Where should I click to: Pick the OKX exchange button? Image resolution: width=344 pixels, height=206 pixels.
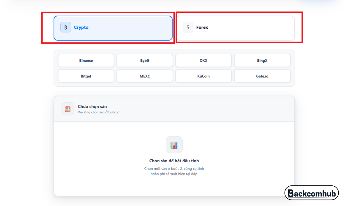tap(203, 61)
